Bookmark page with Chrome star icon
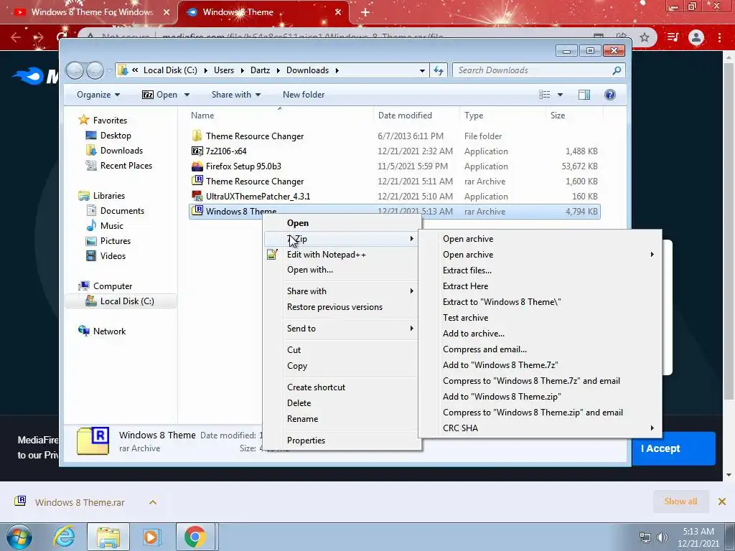 645,37
